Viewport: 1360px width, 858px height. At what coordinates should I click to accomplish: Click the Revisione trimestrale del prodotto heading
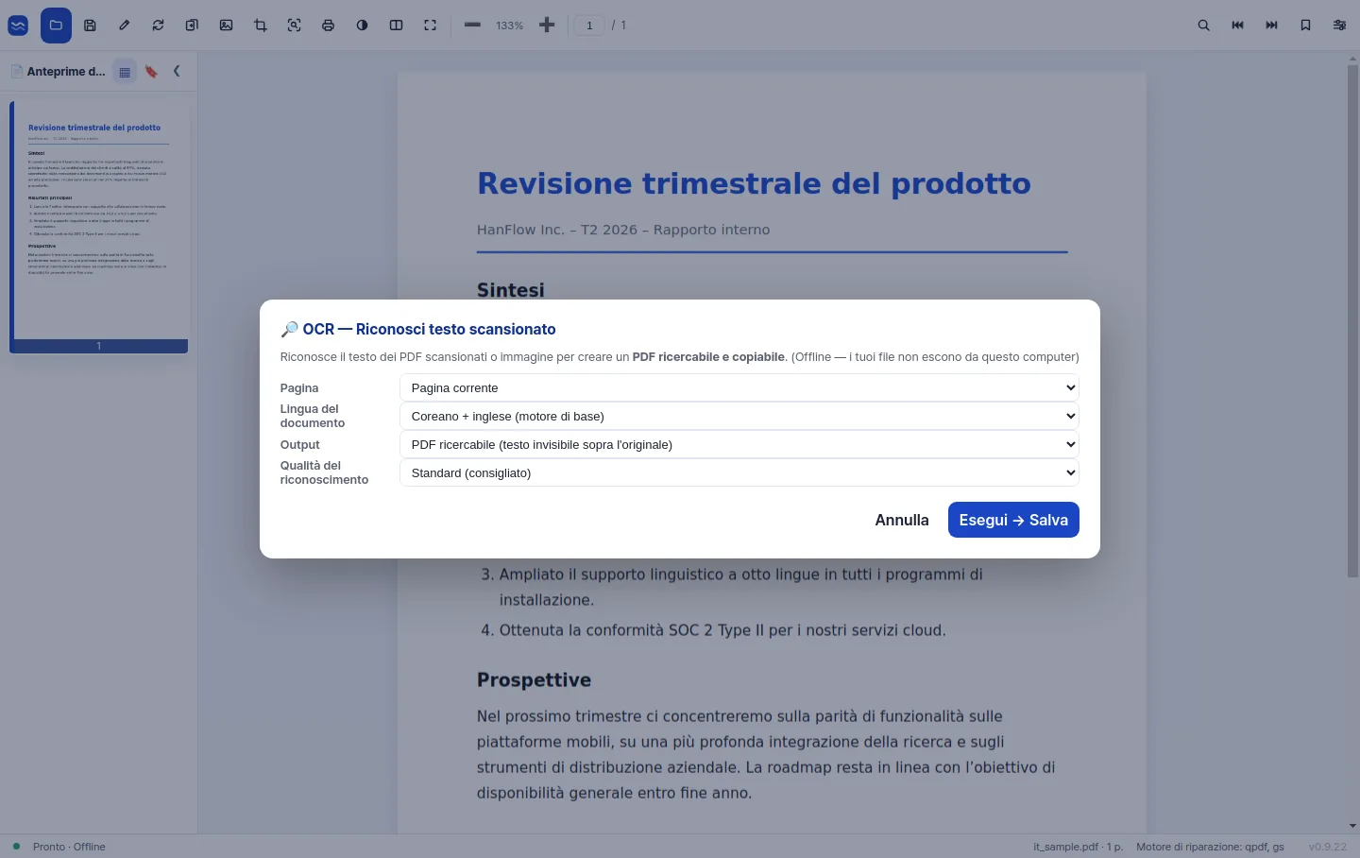[754, 183]
